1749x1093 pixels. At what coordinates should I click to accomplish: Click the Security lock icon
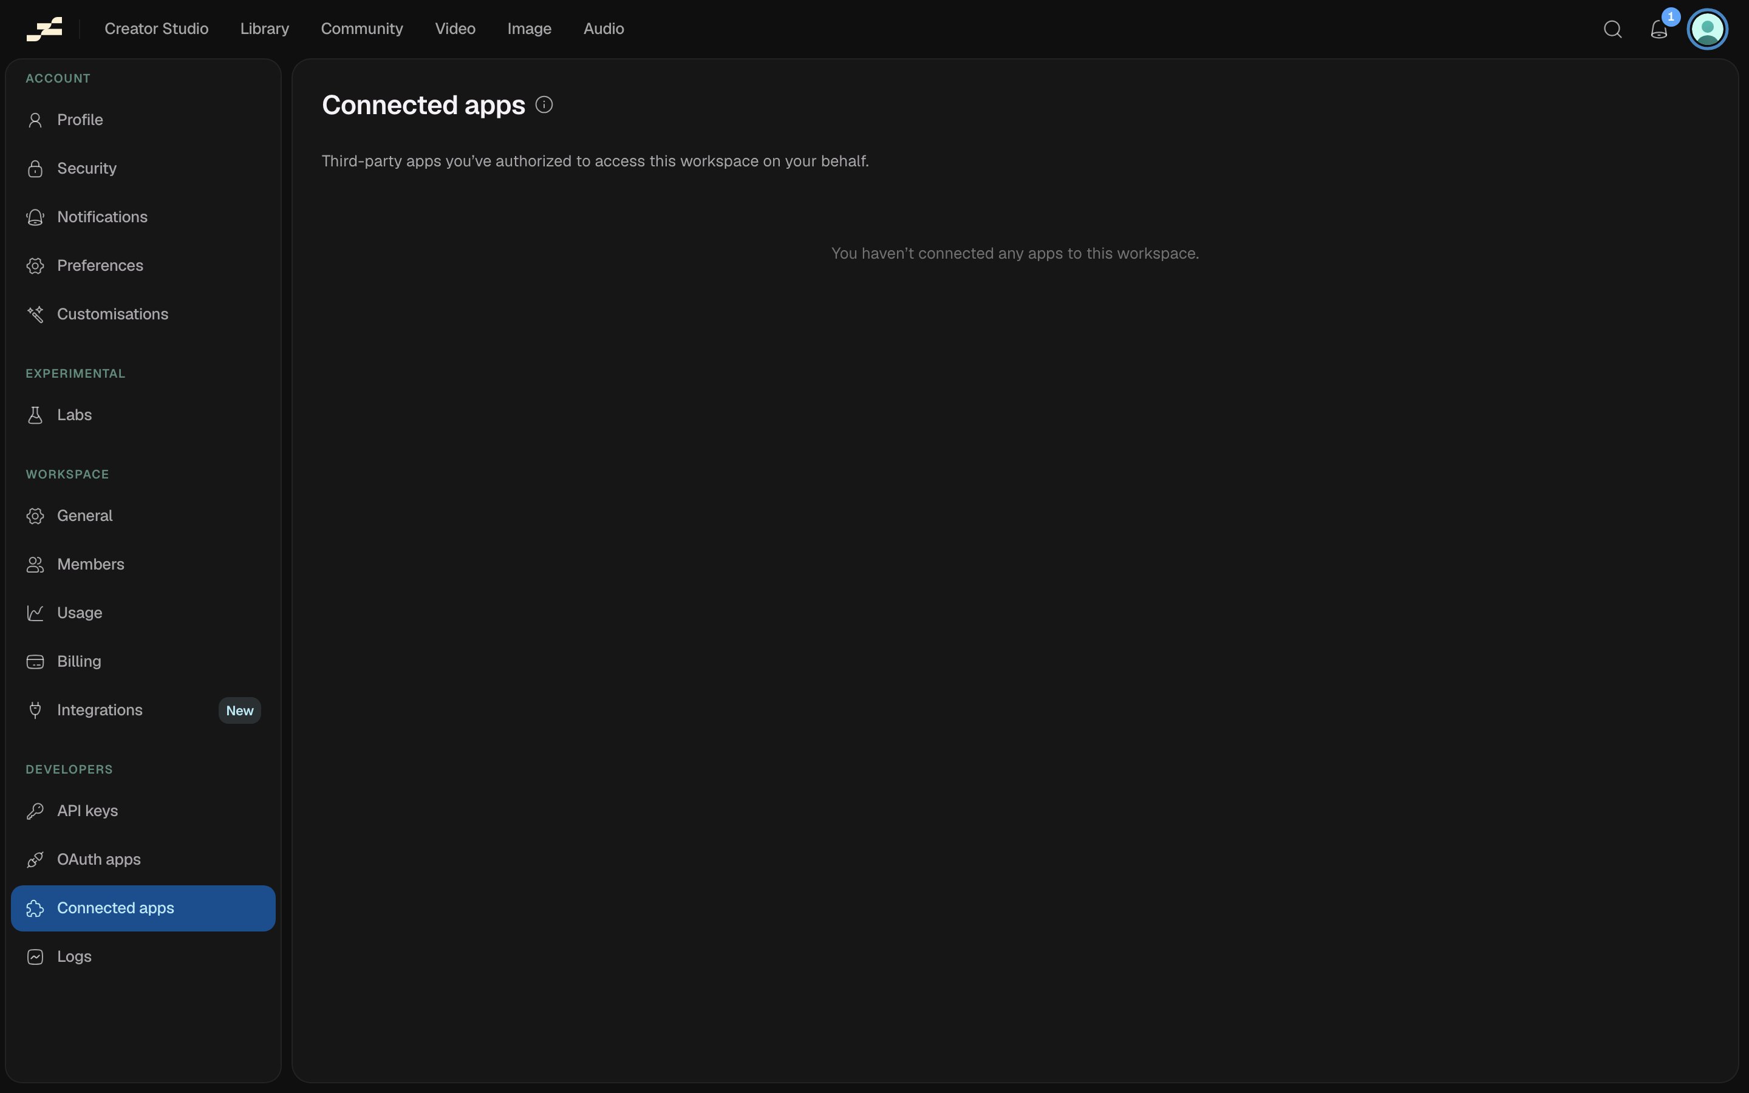point(35,168)
